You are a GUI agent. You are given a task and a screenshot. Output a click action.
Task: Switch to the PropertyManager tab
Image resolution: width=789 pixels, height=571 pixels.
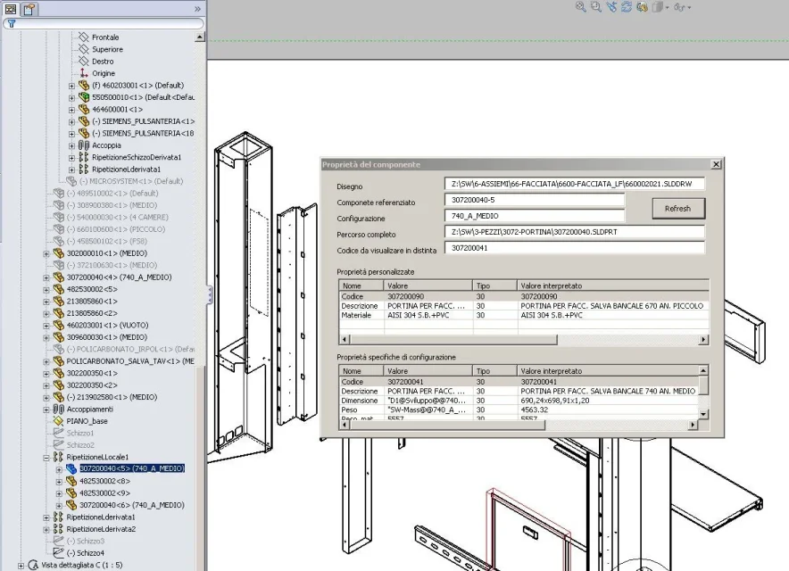(29, 9)
